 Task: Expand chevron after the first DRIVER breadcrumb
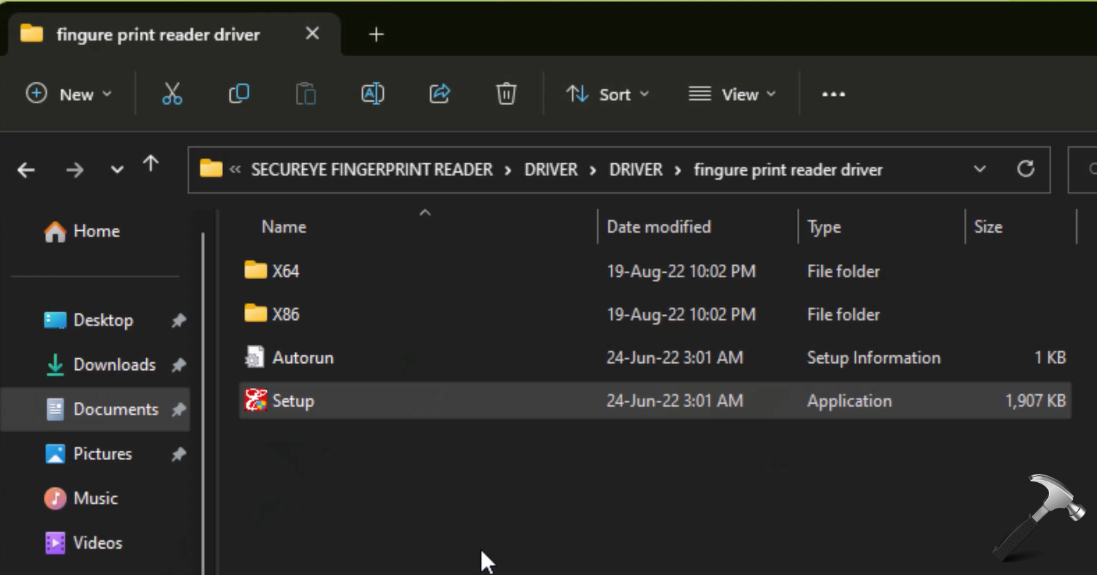click(593, 170)
